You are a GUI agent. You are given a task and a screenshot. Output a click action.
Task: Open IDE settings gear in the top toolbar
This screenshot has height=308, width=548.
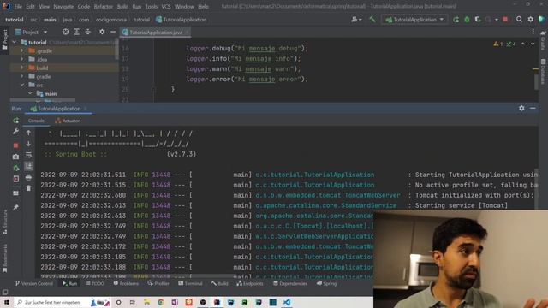click(x=531, y=20)
